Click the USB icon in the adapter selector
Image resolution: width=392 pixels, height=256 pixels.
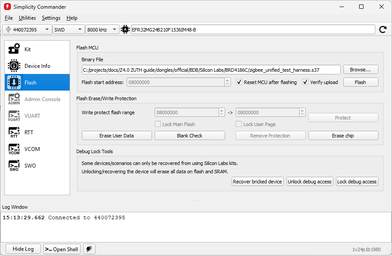point(8,29)
